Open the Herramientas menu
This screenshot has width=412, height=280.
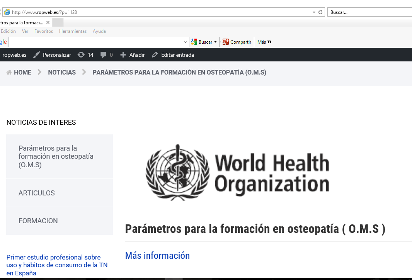pos(73,31)
